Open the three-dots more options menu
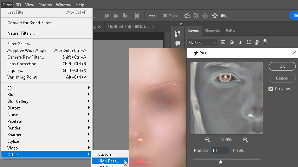298x167 pixels. (x=152, y=15)
